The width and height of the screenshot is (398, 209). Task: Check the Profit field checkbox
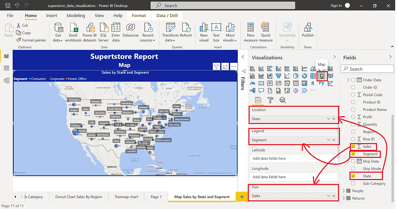pyautogui.click(x=353, y=117)
